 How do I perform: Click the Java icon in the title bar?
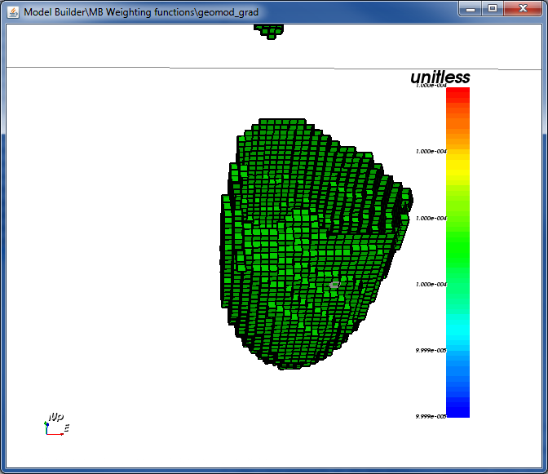coord(13,12)
